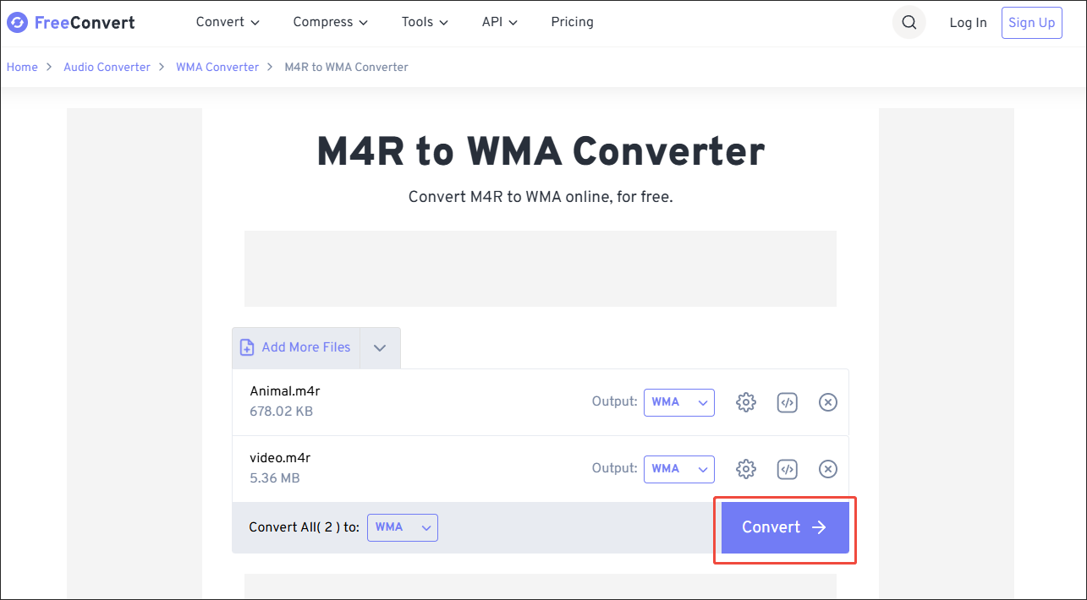This screenshot has width=1087, height=600.
Task: Open the search magnifier icon
Action: pyautogui.click(x=909, y=23)
